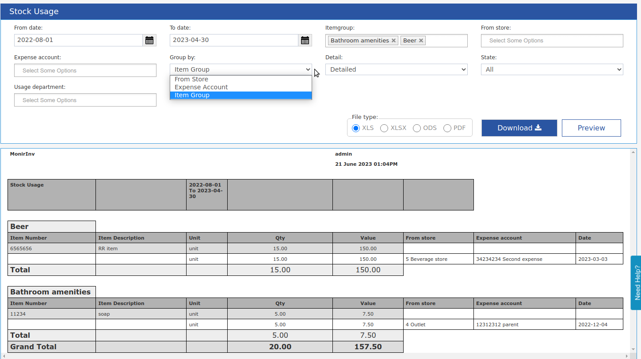Click the preview's right scroll arrow
The height and width of the screenshot is (359, 641).
click(x=628, y=356)
